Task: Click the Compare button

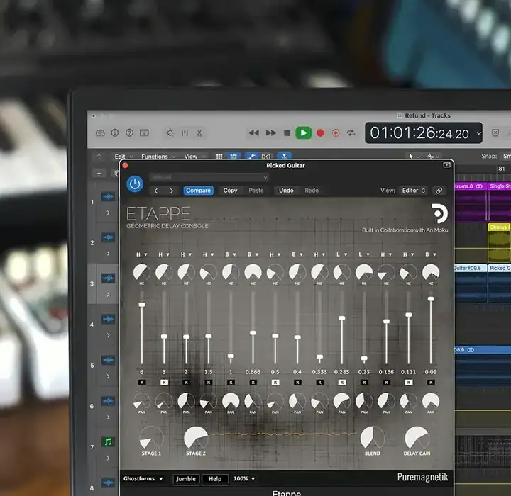Action: tap(198, 191)
